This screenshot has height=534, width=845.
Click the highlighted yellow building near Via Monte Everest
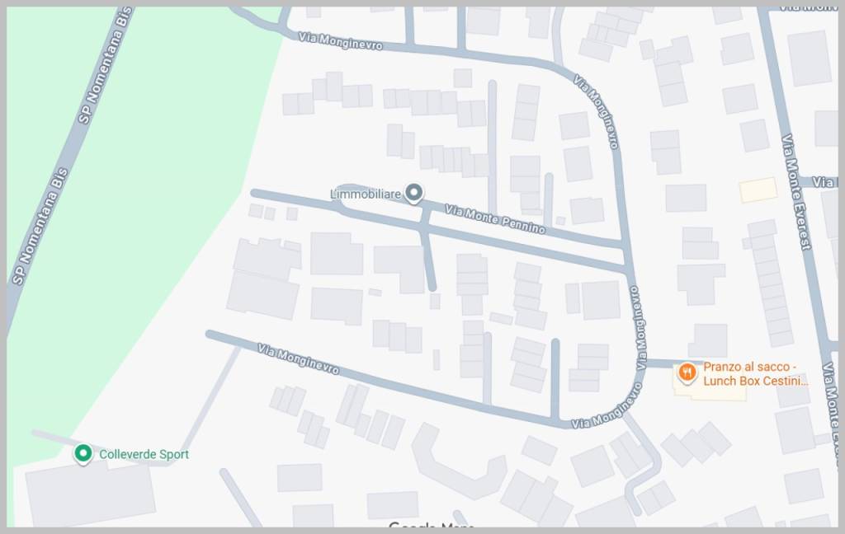pyautogui.click(x=758, y=190)
